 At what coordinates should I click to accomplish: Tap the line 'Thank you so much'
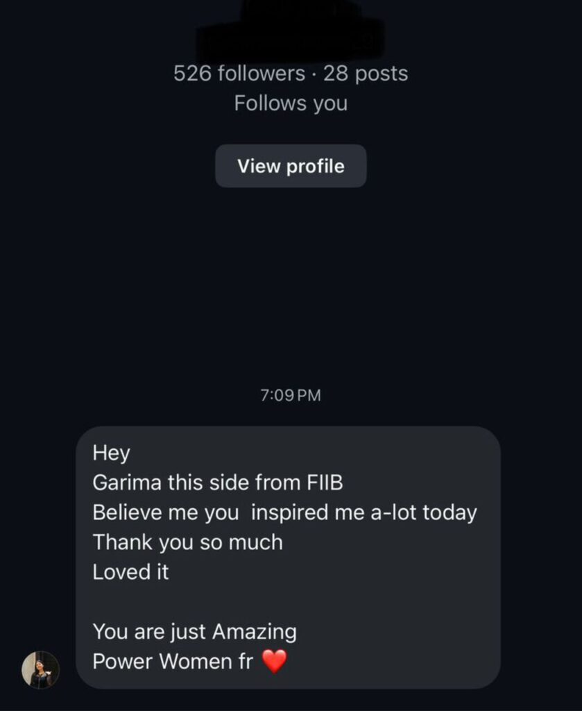click(x=188, y=542)
